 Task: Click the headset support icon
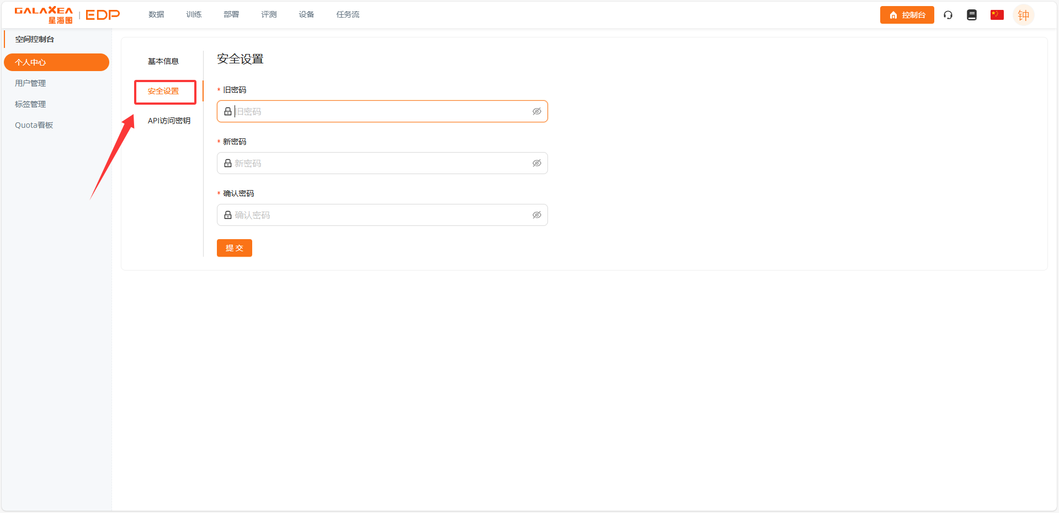[948, 15]
